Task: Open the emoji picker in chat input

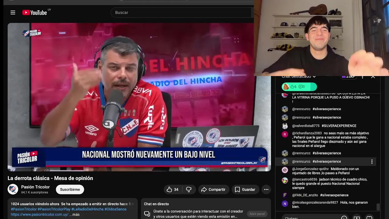Action: tap(344, 218)
